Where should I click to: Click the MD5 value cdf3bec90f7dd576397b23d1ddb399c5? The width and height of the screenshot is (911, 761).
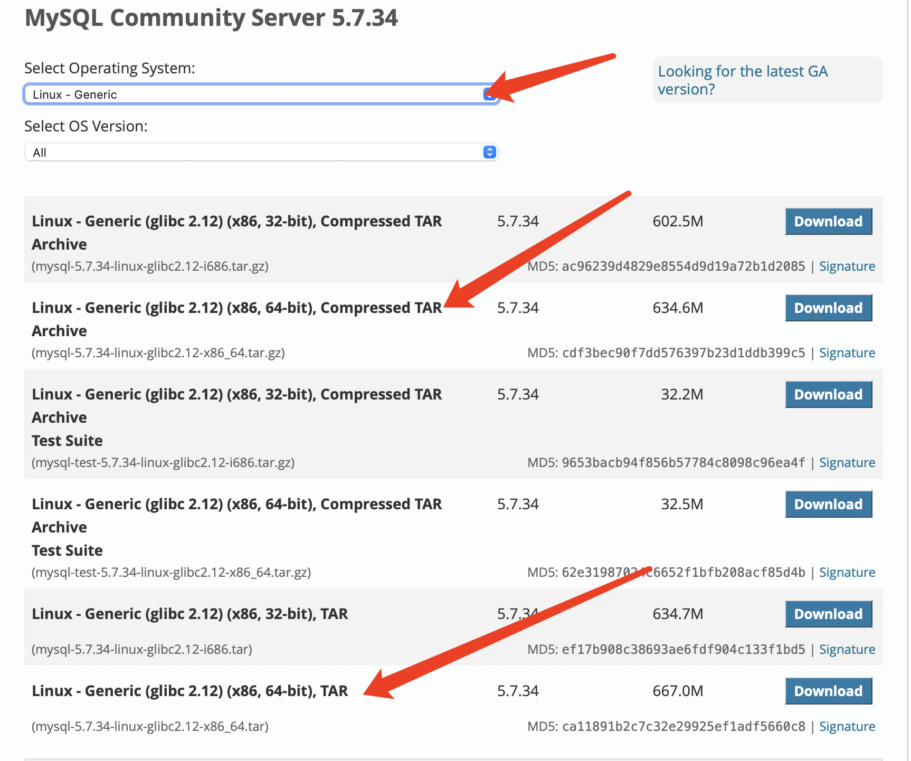pyautogui.click(x=684, y=353)
